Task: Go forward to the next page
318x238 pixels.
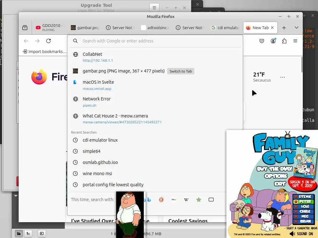Action: tap(37, 41)
